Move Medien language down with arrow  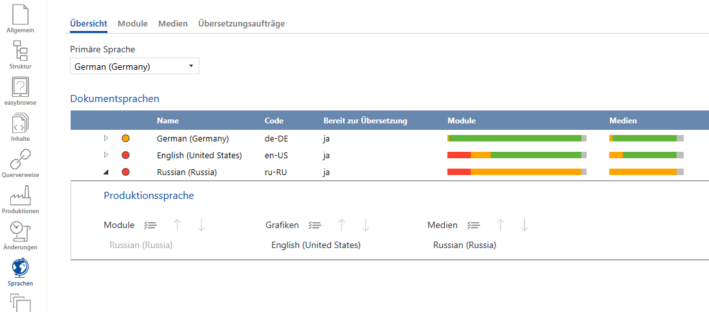(524, 225)
